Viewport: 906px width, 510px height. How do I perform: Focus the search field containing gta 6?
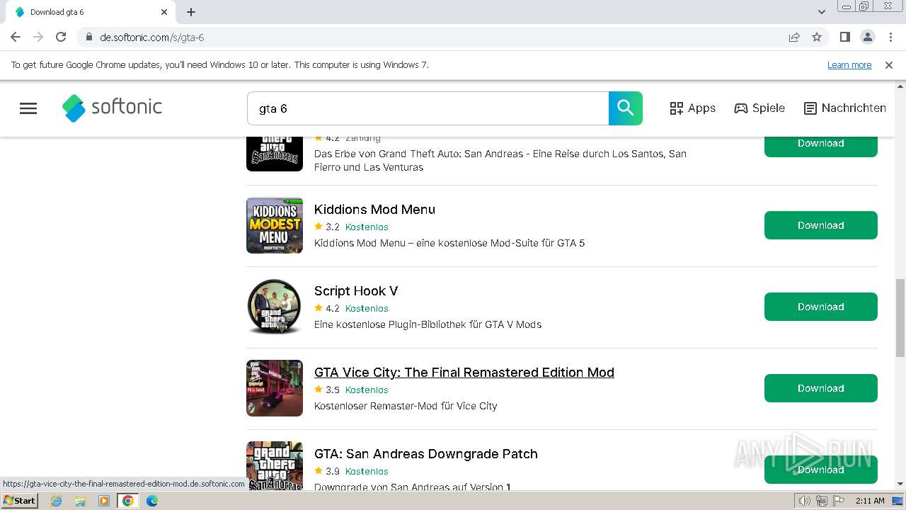428,108
